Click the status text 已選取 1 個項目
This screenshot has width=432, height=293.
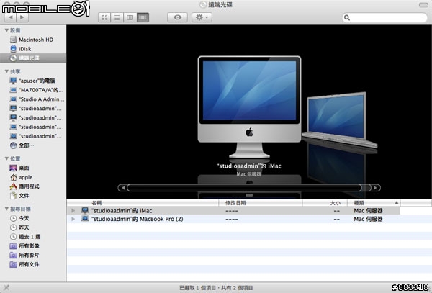pyautogui.click(x=197, y=288)
